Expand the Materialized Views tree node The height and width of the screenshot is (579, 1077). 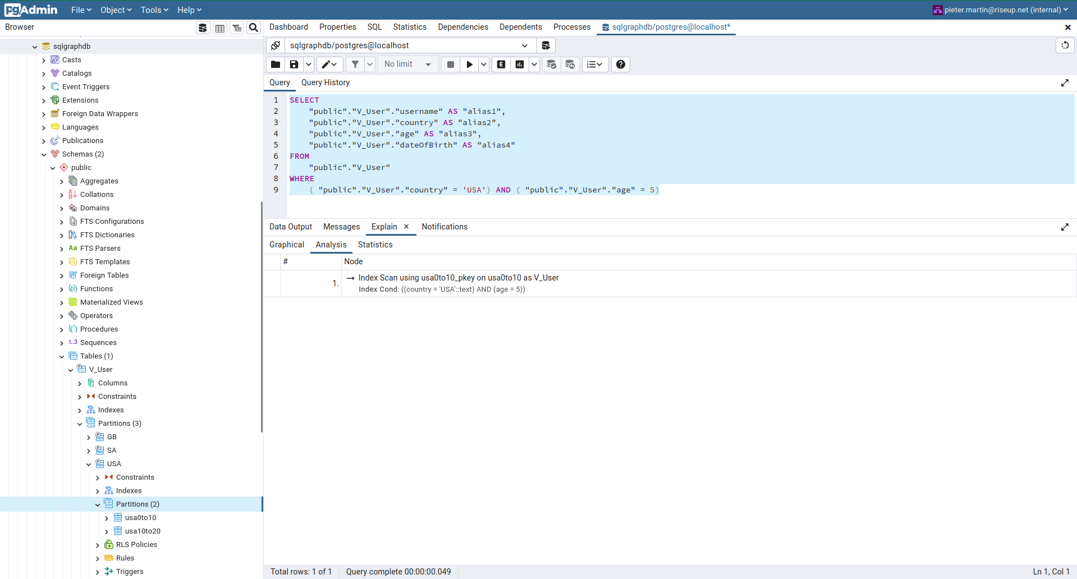click(x=62, y=302)
